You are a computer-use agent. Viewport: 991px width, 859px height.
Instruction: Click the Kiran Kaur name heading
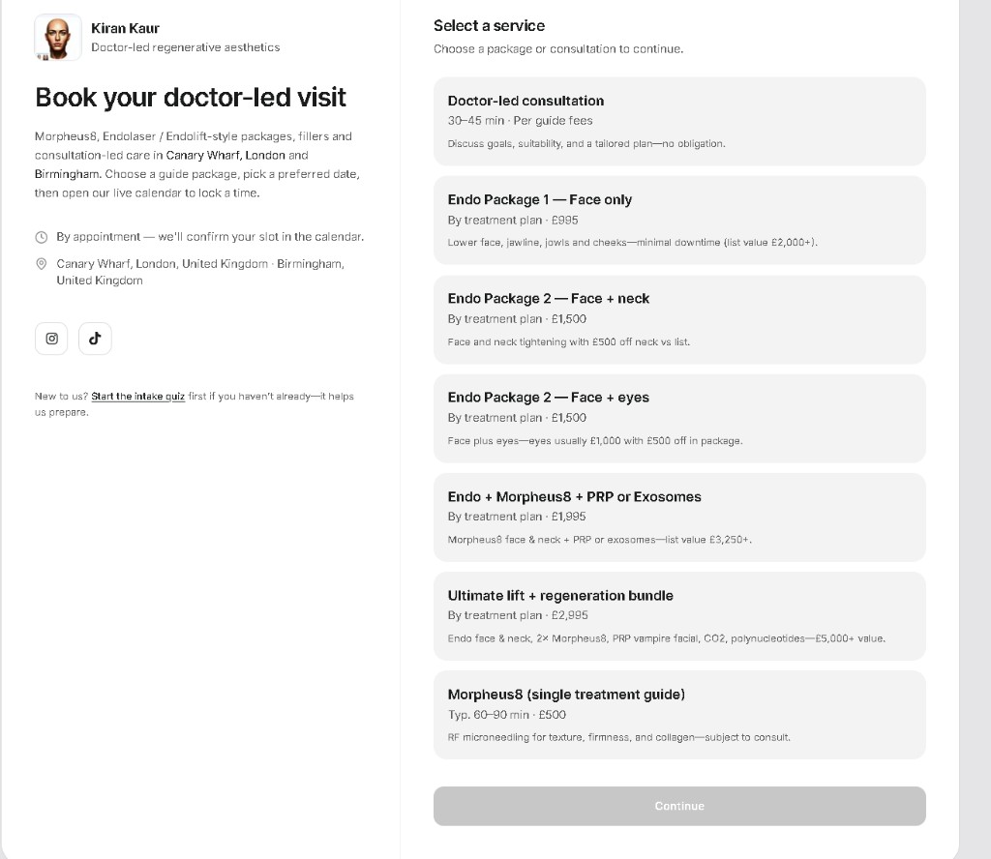pos(125,28)
